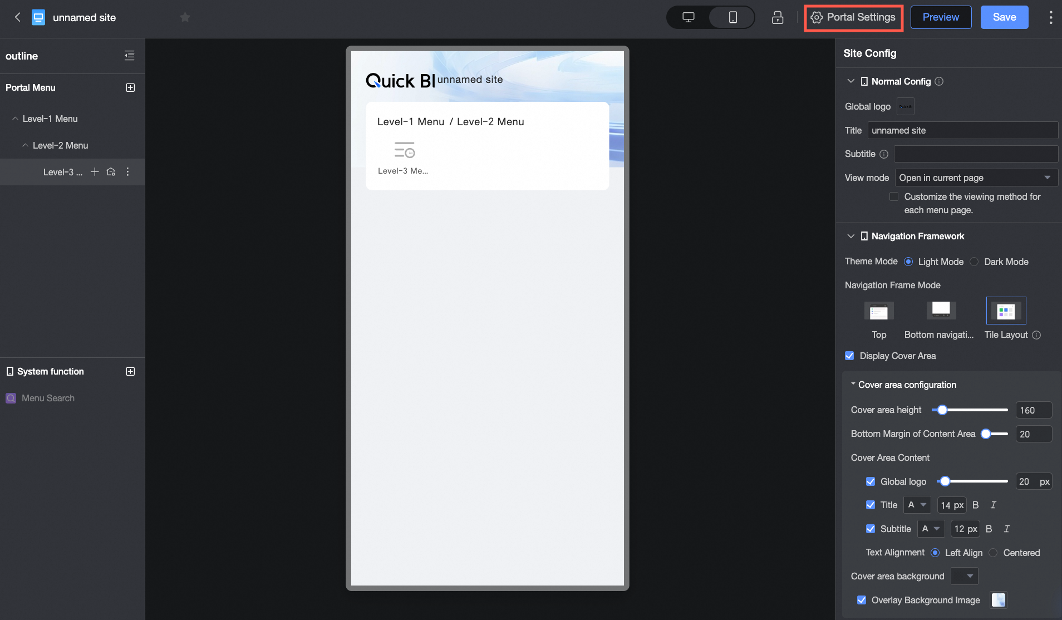Save the portal site
Screen dimensions: 1062x620
1004,17
